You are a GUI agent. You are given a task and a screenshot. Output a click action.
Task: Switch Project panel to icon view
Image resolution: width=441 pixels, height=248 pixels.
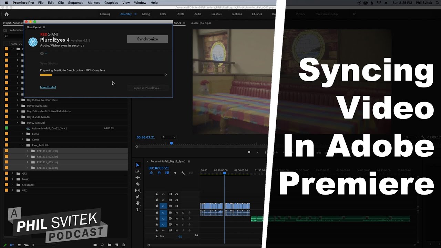[x=19, y=245]
